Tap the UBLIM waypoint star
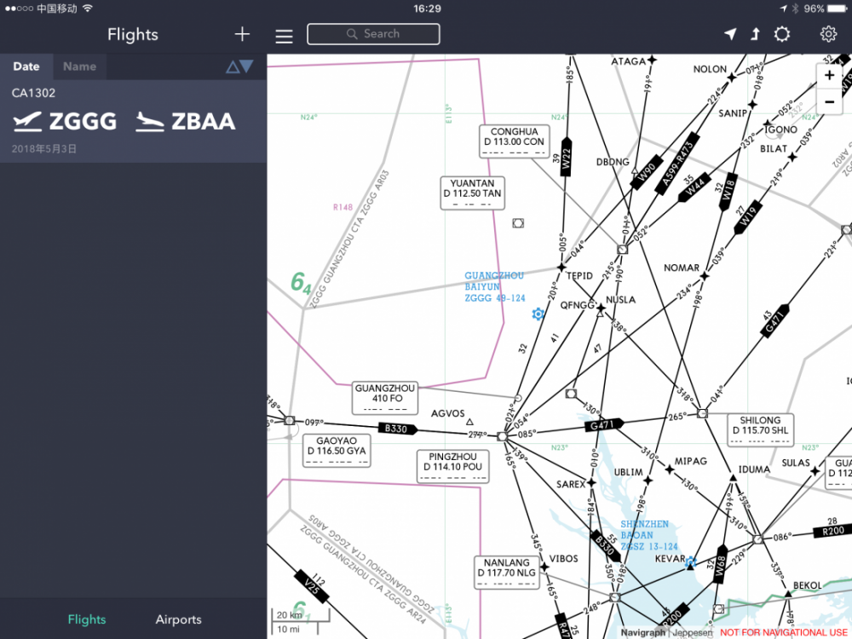The image size is (852, 639). [x=648, y=481]
